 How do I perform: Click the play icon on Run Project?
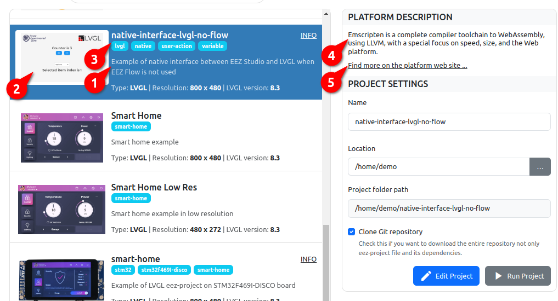pyautogui.click(x=499, y=276)
